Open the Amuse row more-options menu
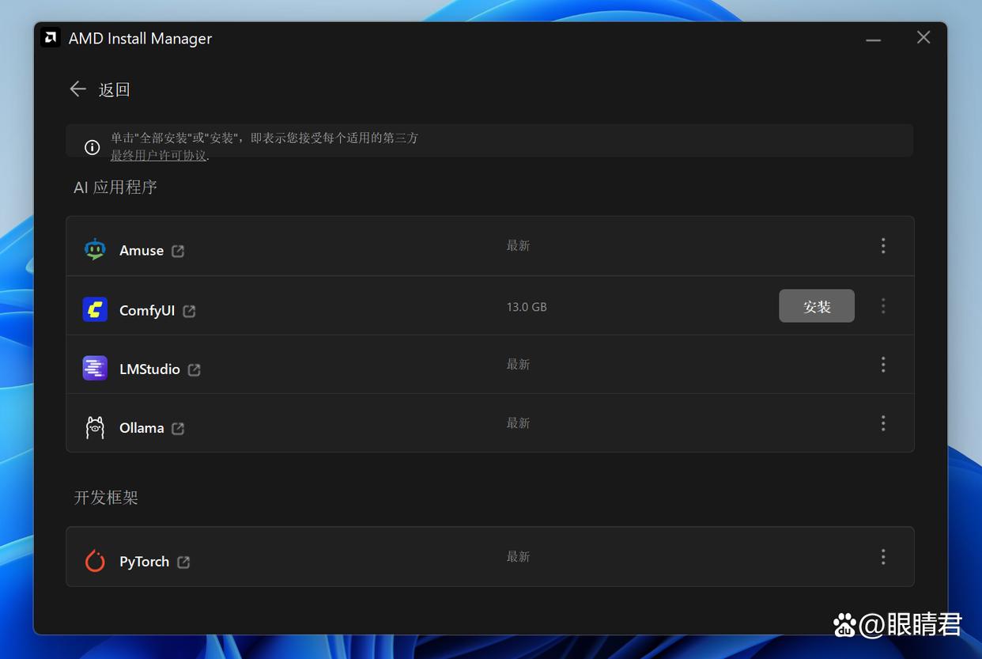982x659 pixels. [x=883, y=245]
